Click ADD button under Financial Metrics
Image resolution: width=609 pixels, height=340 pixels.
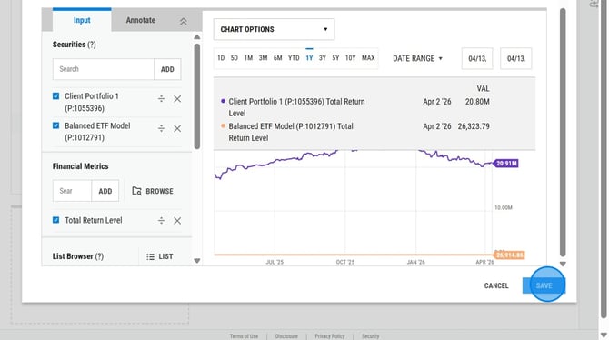coord(105,191)
